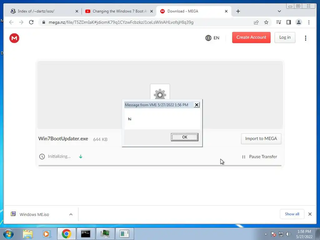Screen dimensions: 320x240
Task: Open the Windows Start orb
Action: click(x=8, y=234)
